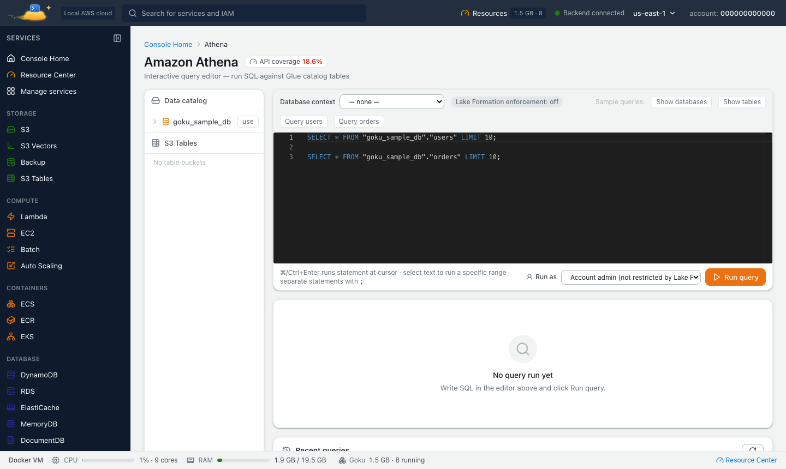Screen dimensions: 786x469
Task: Open S3 service icon
Action: pyautogui.click(x=11, y=129)
